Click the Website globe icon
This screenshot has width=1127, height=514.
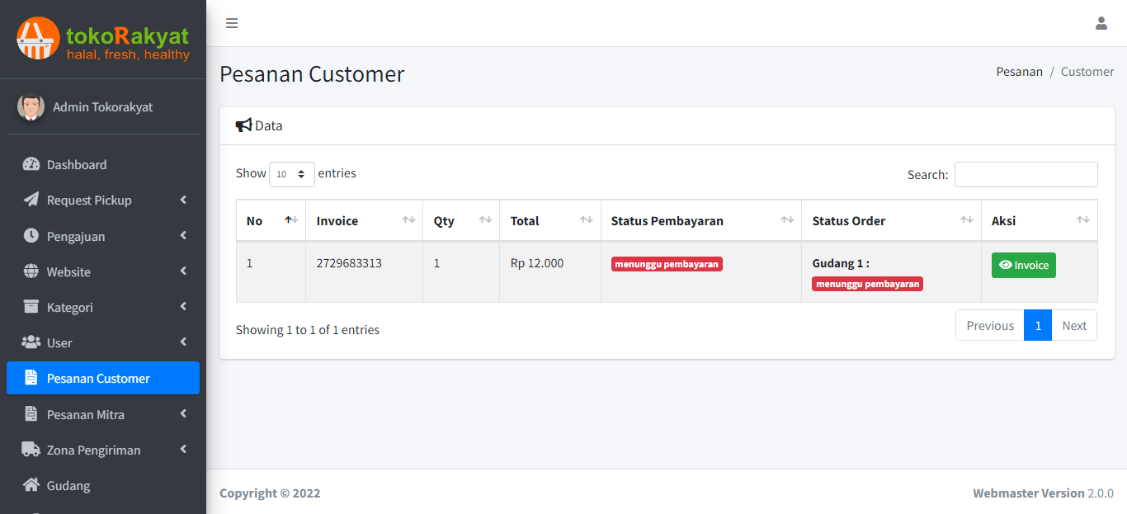click(x=31, y=271)
